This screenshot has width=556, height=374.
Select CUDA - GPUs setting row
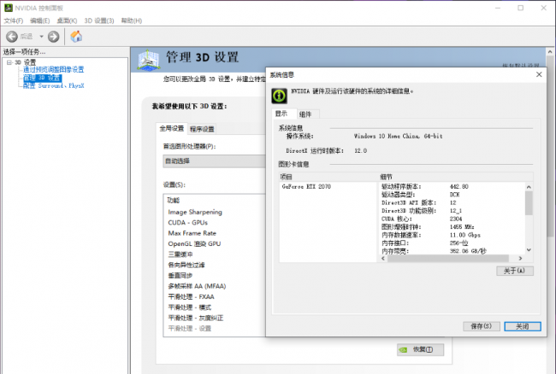pos(188,223)
